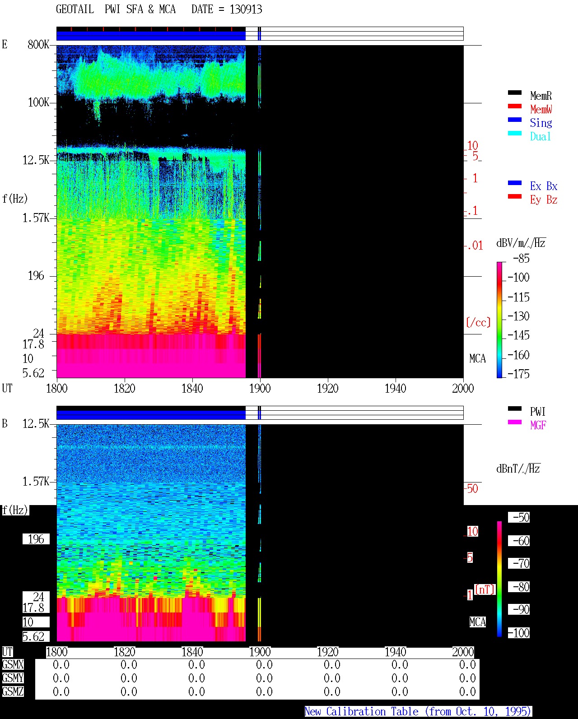Viewport: 578px width, 719px height.
Task: Click the dBnT/√Hz magnetic field color bar
Action: tap(499, 579)
